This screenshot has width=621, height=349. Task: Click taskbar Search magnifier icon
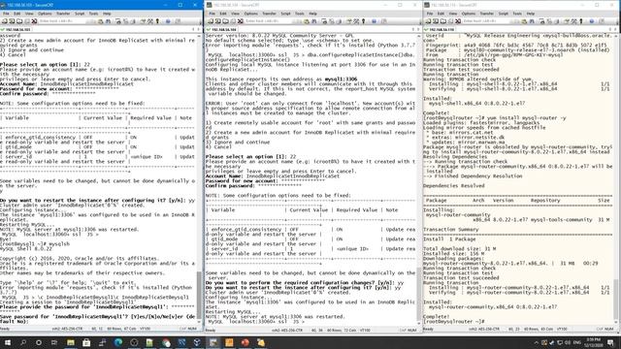coord(23,342)
